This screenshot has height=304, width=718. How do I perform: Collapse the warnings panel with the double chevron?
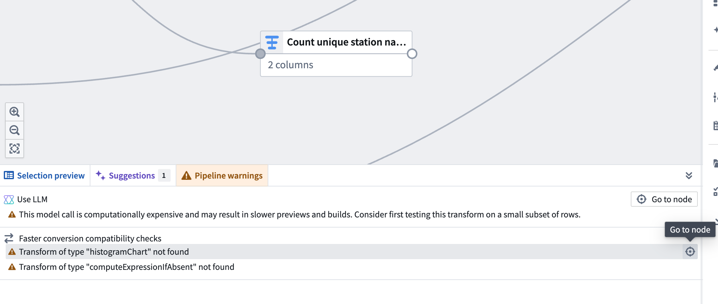(x=689, y=175)
